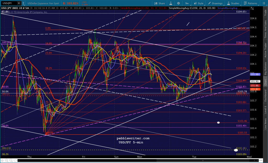Image resolution: width=268 pixels, height=163 pixels.
Task: Open the flask Edit Studies icon
Action: point(171,3)
